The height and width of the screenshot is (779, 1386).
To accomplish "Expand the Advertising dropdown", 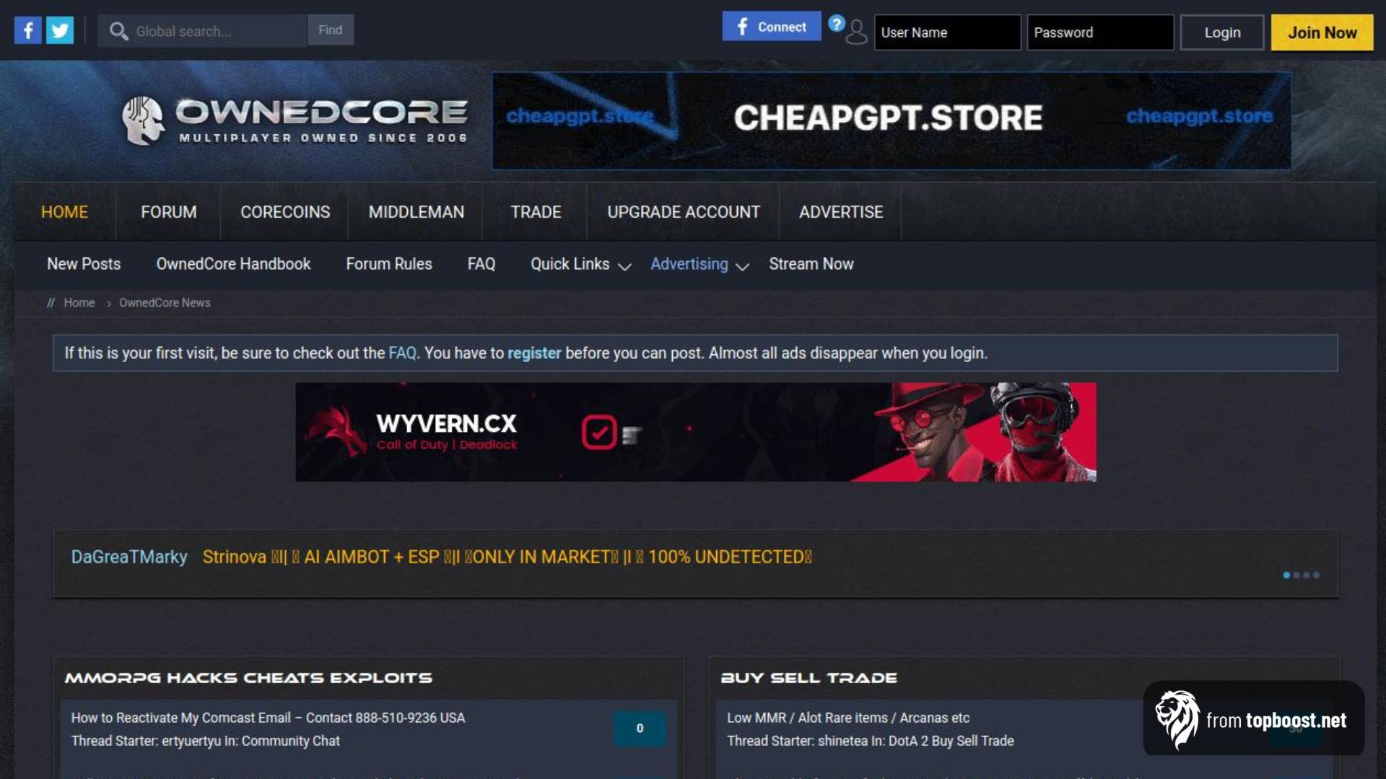I will point(699,264).
